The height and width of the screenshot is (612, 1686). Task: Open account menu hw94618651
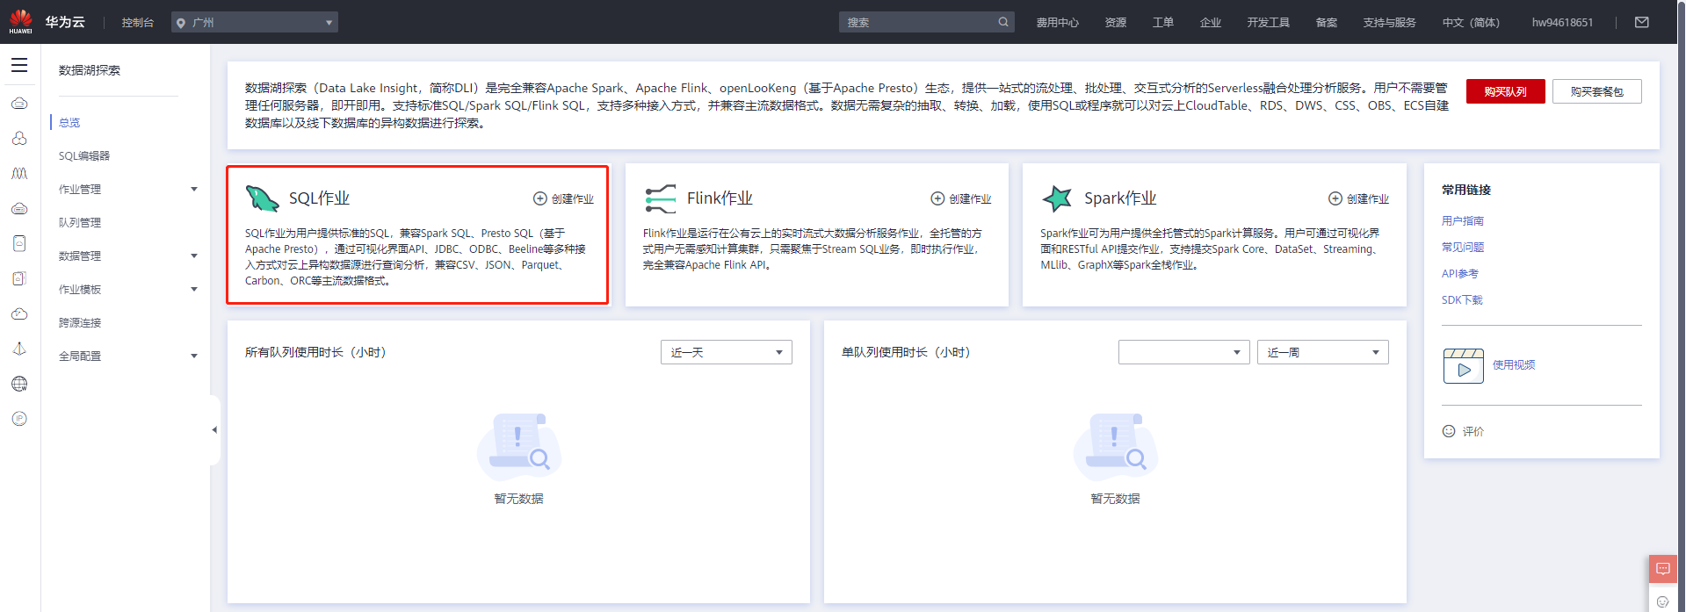click(x=1562, y=23)
